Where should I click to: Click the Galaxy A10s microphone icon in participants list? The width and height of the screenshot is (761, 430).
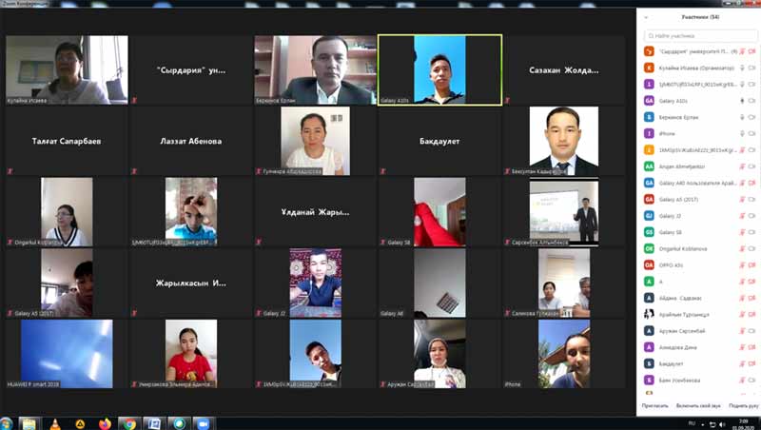[741, 100]
